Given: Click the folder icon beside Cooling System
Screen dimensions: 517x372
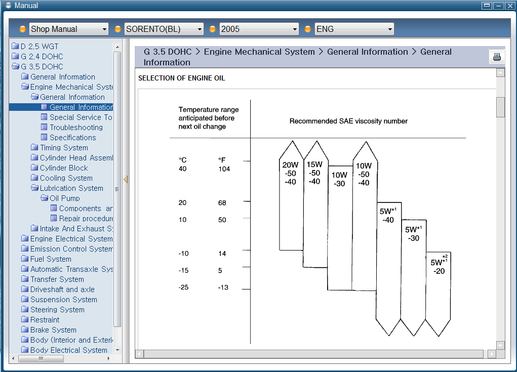Looking at the screenshot, I should click(x=34, y=178).
